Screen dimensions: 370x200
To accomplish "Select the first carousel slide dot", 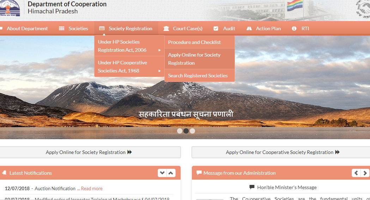I will 180,131.
